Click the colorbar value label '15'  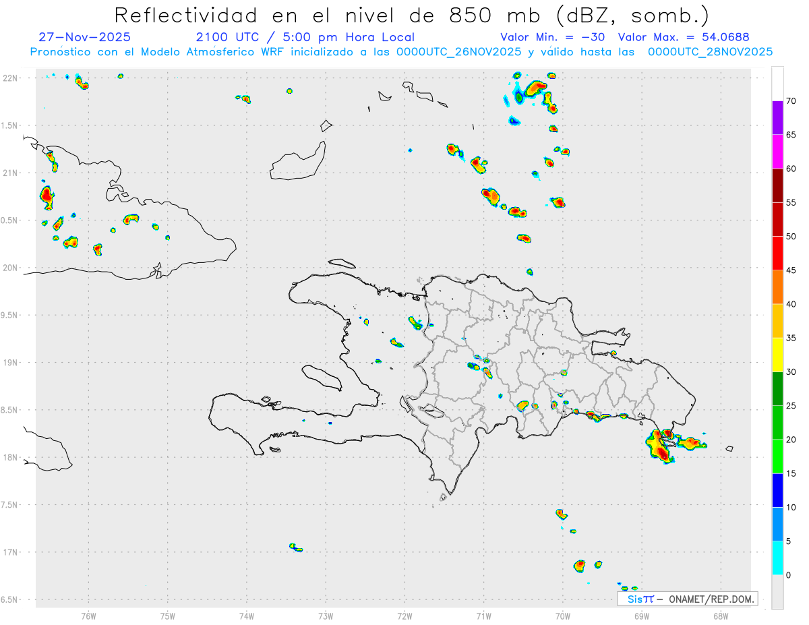791,473
